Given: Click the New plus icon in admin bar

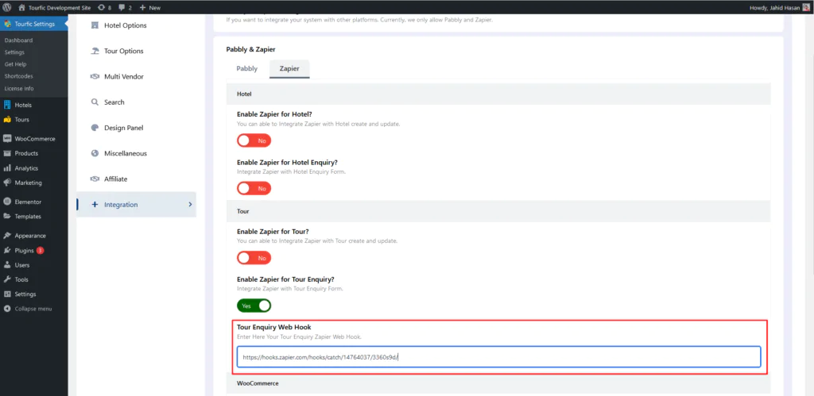Looking at the screenshot, I should (x=143, y=7).
